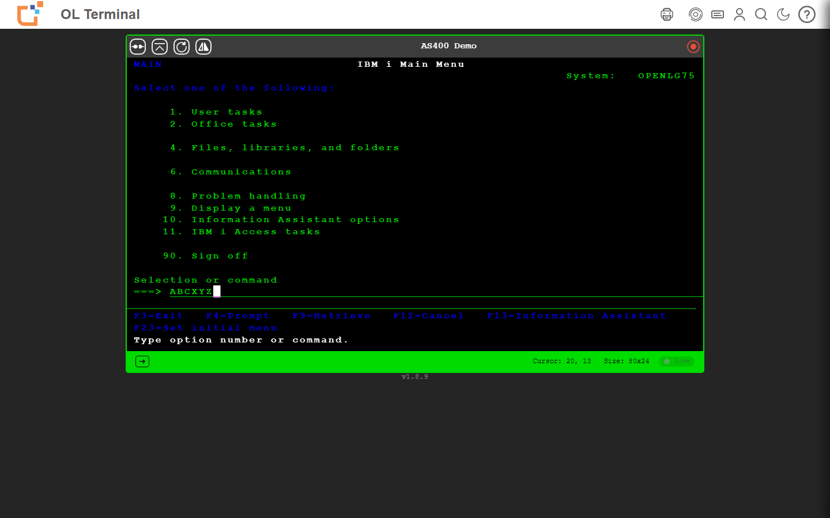Click F13=Information Assistant function key
This screenshot has height=518, width=830.
pos(576,316)
